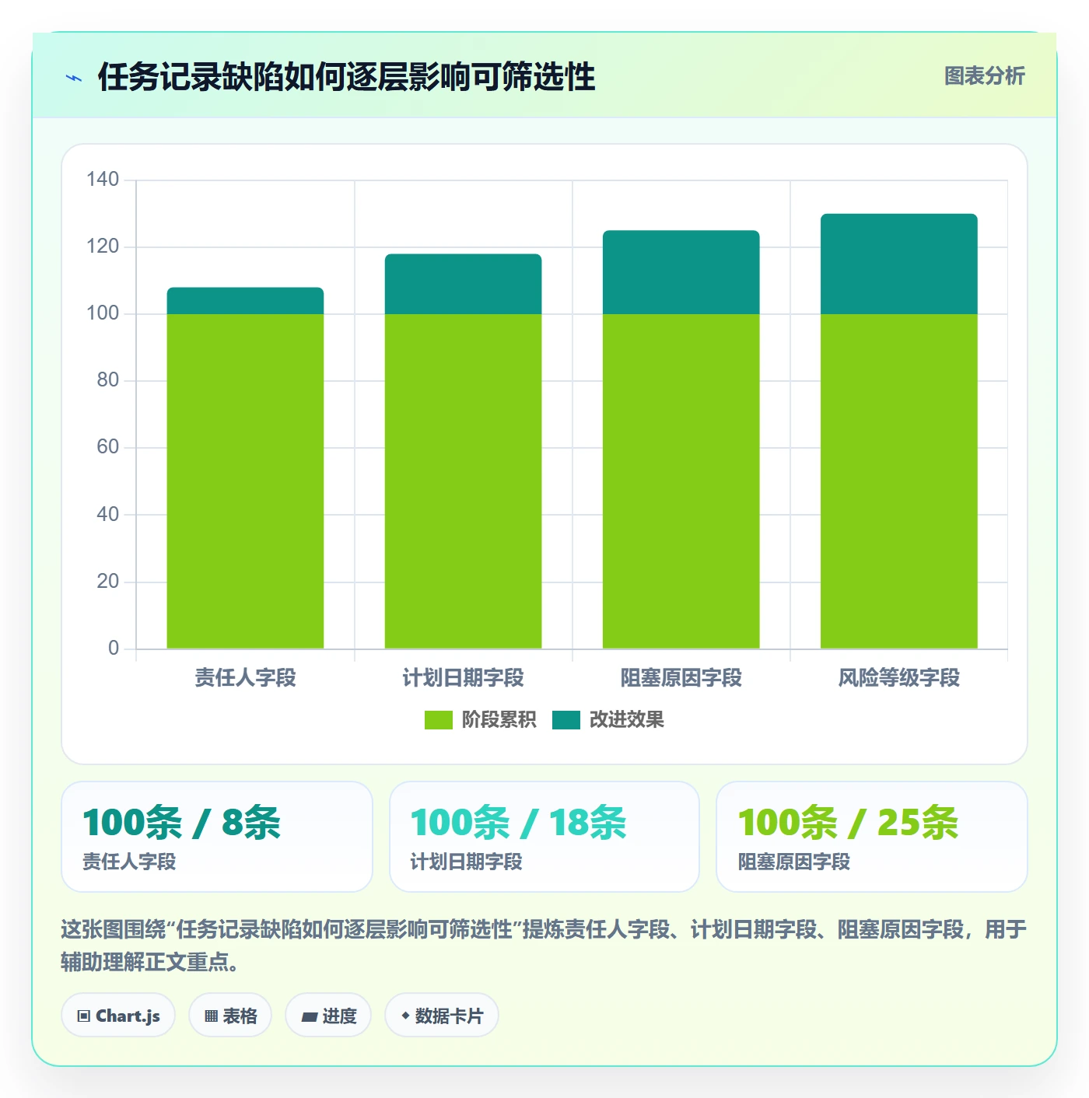The width and height of the screenshot is (1089, 1098).
Task: Click the 风险等级字段 x-axis label
Action: click(898, 678)
